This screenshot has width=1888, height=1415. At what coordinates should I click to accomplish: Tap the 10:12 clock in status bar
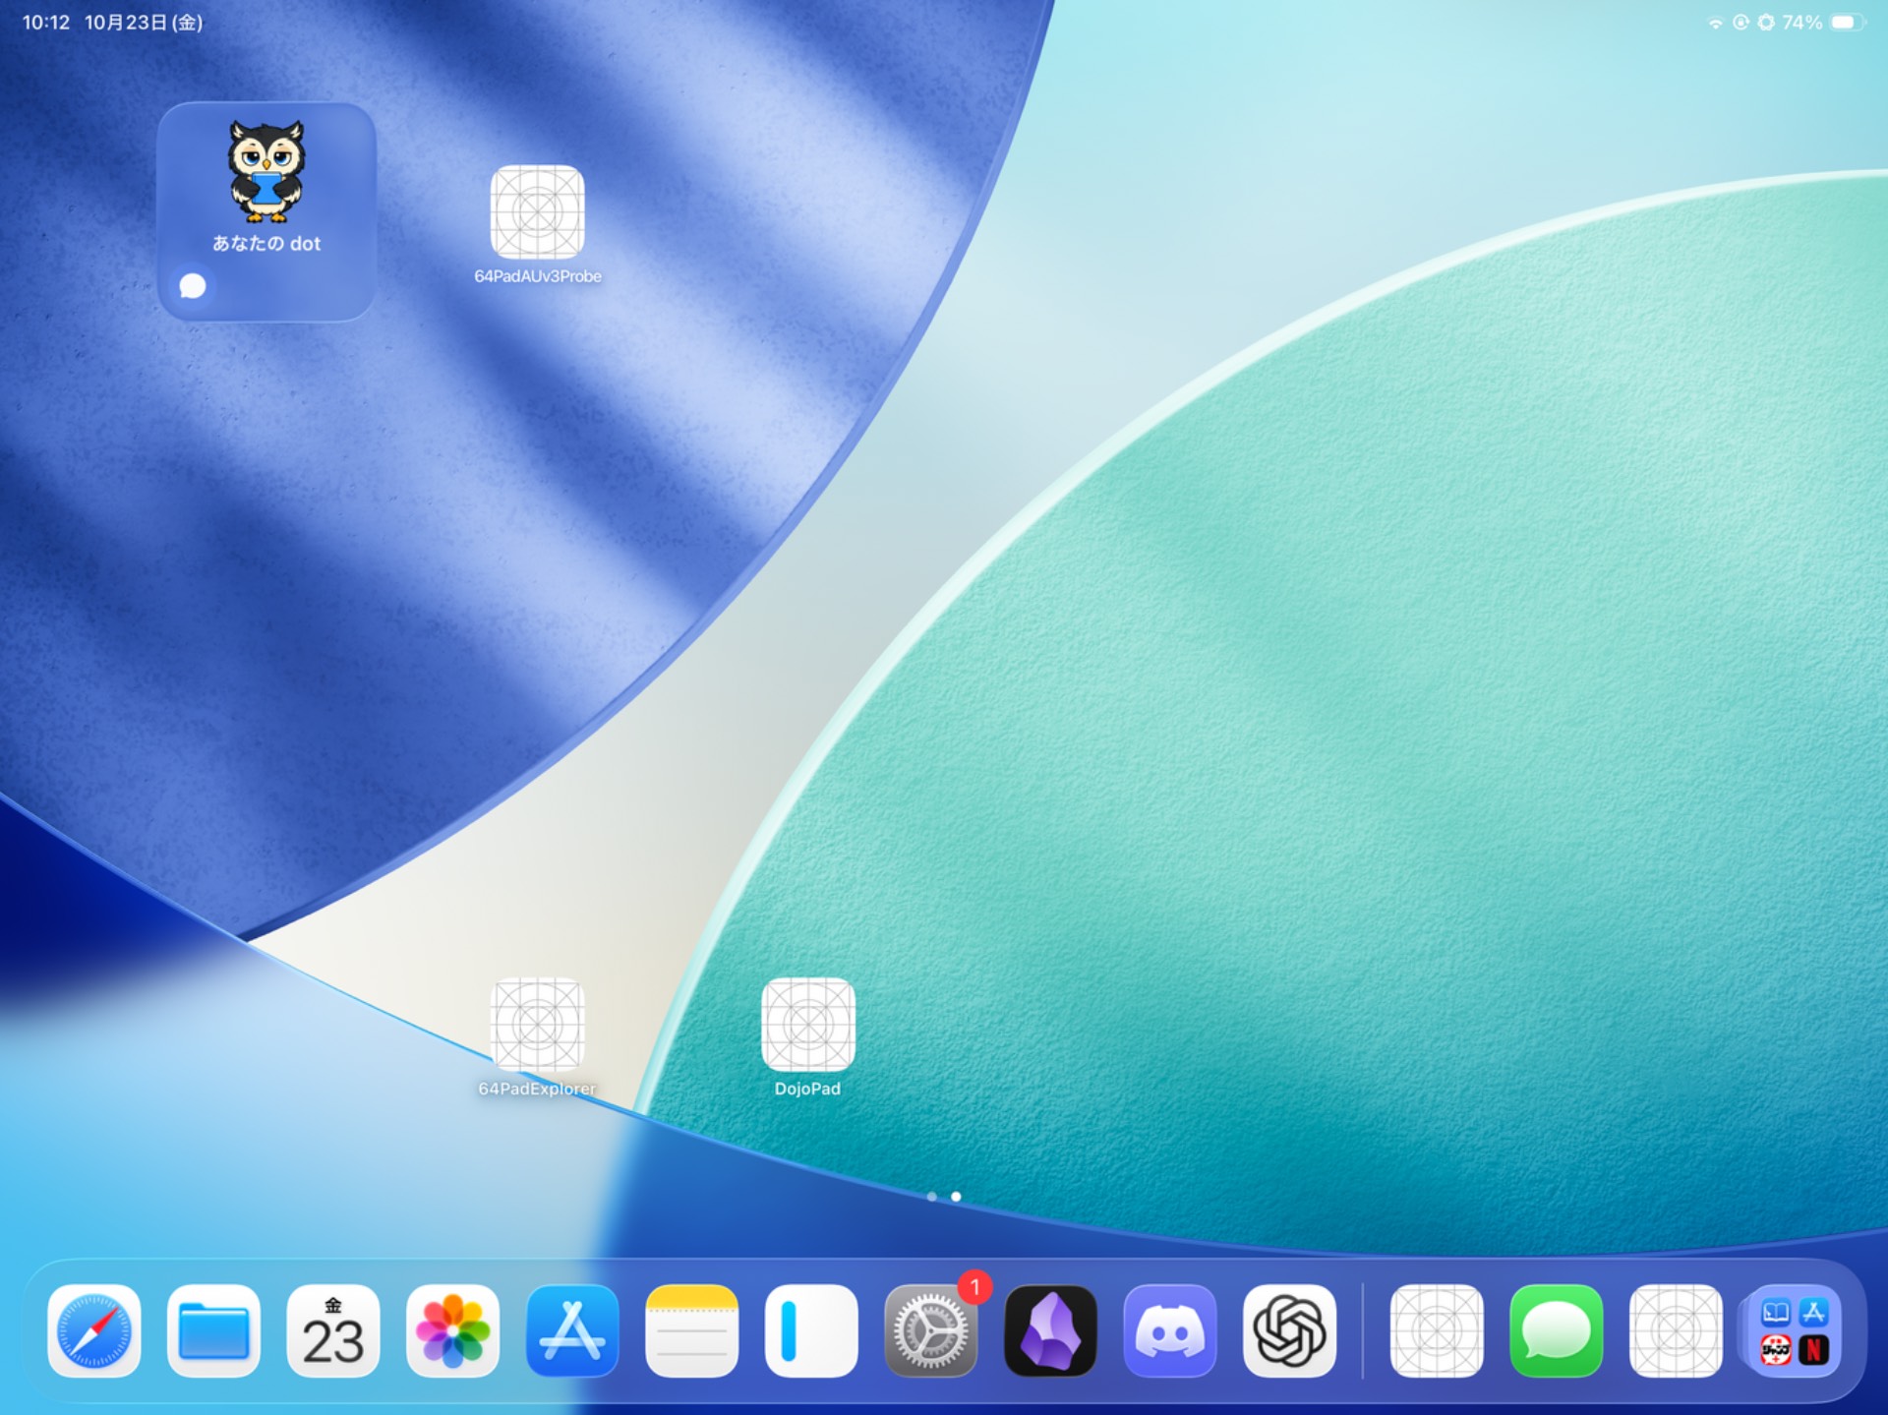pos(45,22)
